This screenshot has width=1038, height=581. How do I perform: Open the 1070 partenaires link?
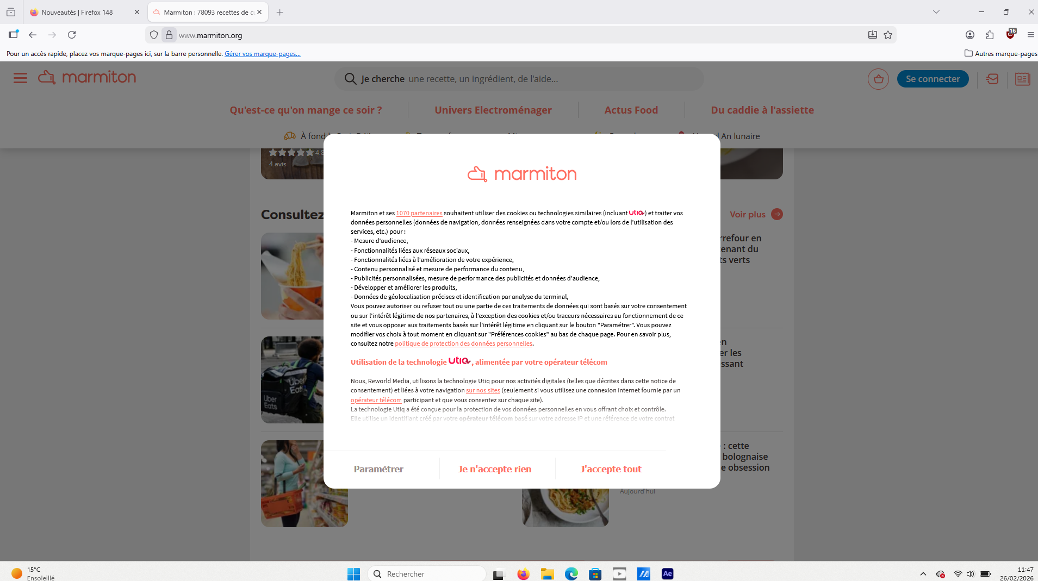pyautogui.click(x=419, y=213)
